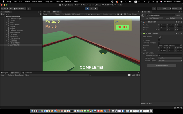
Task: Expand the Walls object in Hierarchy
Action: 7,23
